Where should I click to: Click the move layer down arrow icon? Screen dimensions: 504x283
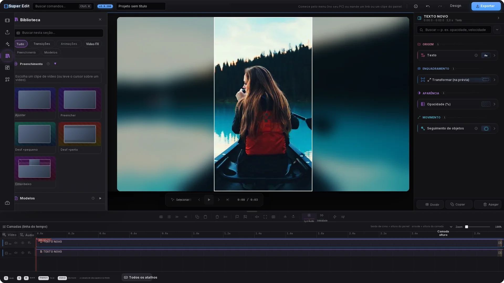[x=285, y=217]
